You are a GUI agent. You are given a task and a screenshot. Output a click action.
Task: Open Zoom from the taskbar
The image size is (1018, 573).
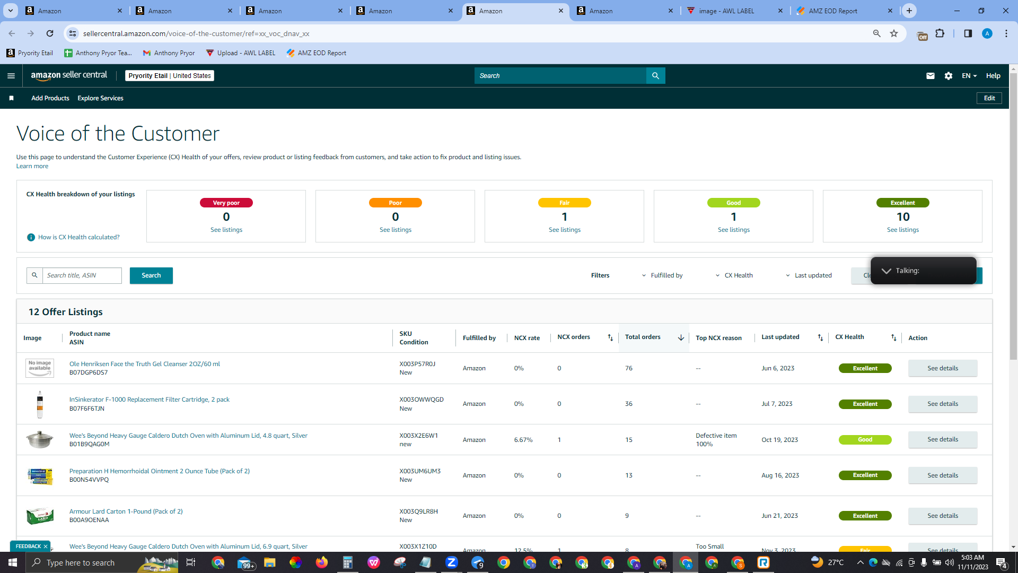[x=452, y=562]
